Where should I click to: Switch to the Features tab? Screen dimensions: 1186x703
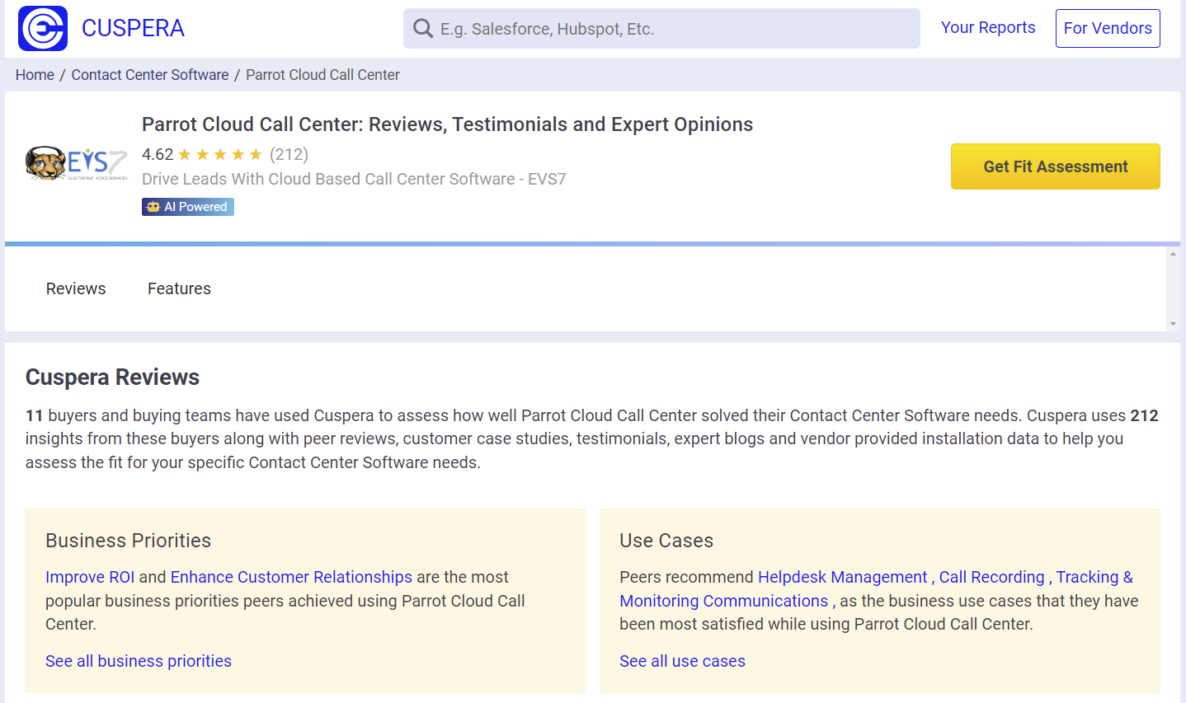click(179, 288)
